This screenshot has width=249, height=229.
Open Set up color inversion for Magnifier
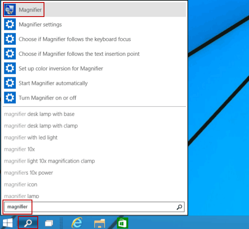tap(94, 68)
